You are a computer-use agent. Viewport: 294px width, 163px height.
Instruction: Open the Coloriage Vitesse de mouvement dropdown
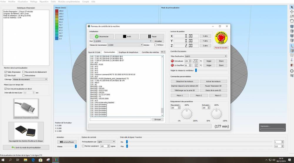(x=29, y=79)
